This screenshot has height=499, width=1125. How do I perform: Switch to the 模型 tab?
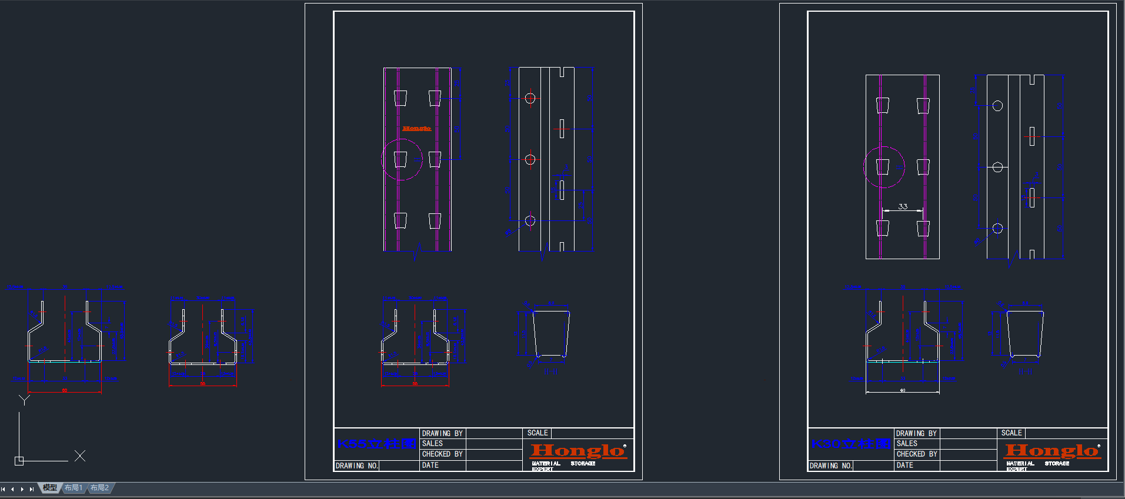[50, 488]
